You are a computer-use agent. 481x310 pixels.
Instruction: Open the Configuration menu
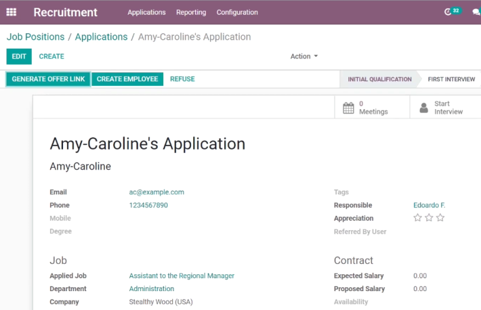237,12
